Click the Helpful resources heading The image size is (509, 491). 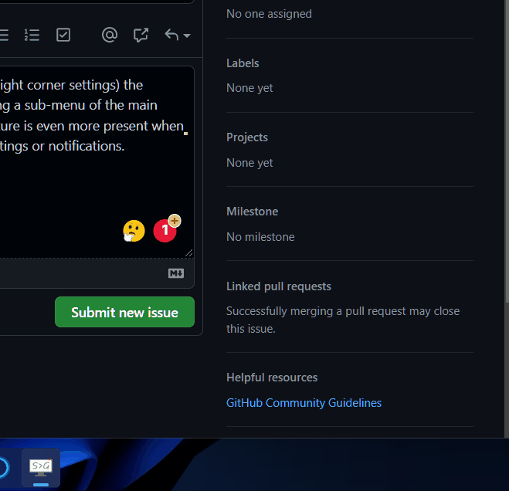[272, 378]
